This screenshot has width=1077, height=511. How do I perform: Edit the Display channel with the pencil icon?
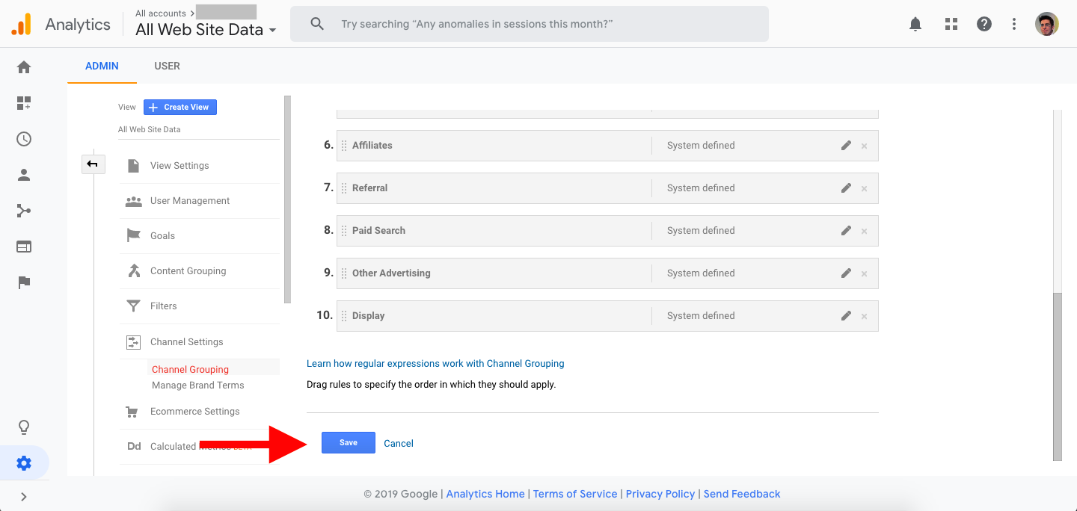click(x=845, y=315)
